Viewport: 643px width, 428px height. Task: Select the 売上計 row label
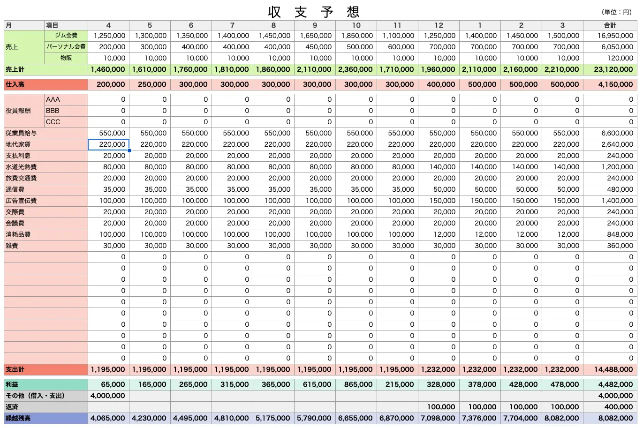(46, 69)
